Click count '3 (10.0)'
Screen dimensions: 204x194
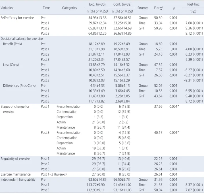pyautogui.click(x=99, y=143)
